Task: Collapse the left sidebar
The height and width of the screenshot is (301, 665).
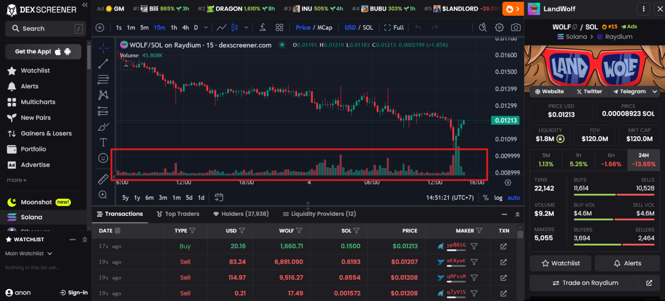Action: point(85,5)
